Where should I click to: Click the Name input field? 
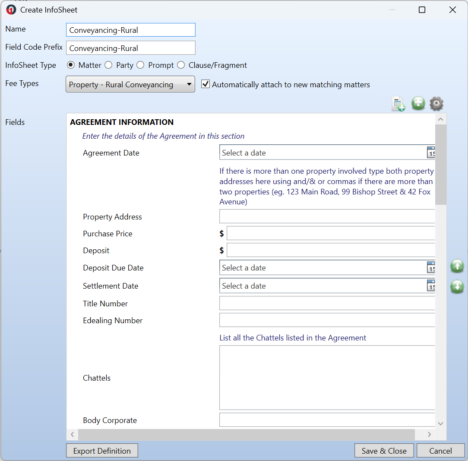131,30
